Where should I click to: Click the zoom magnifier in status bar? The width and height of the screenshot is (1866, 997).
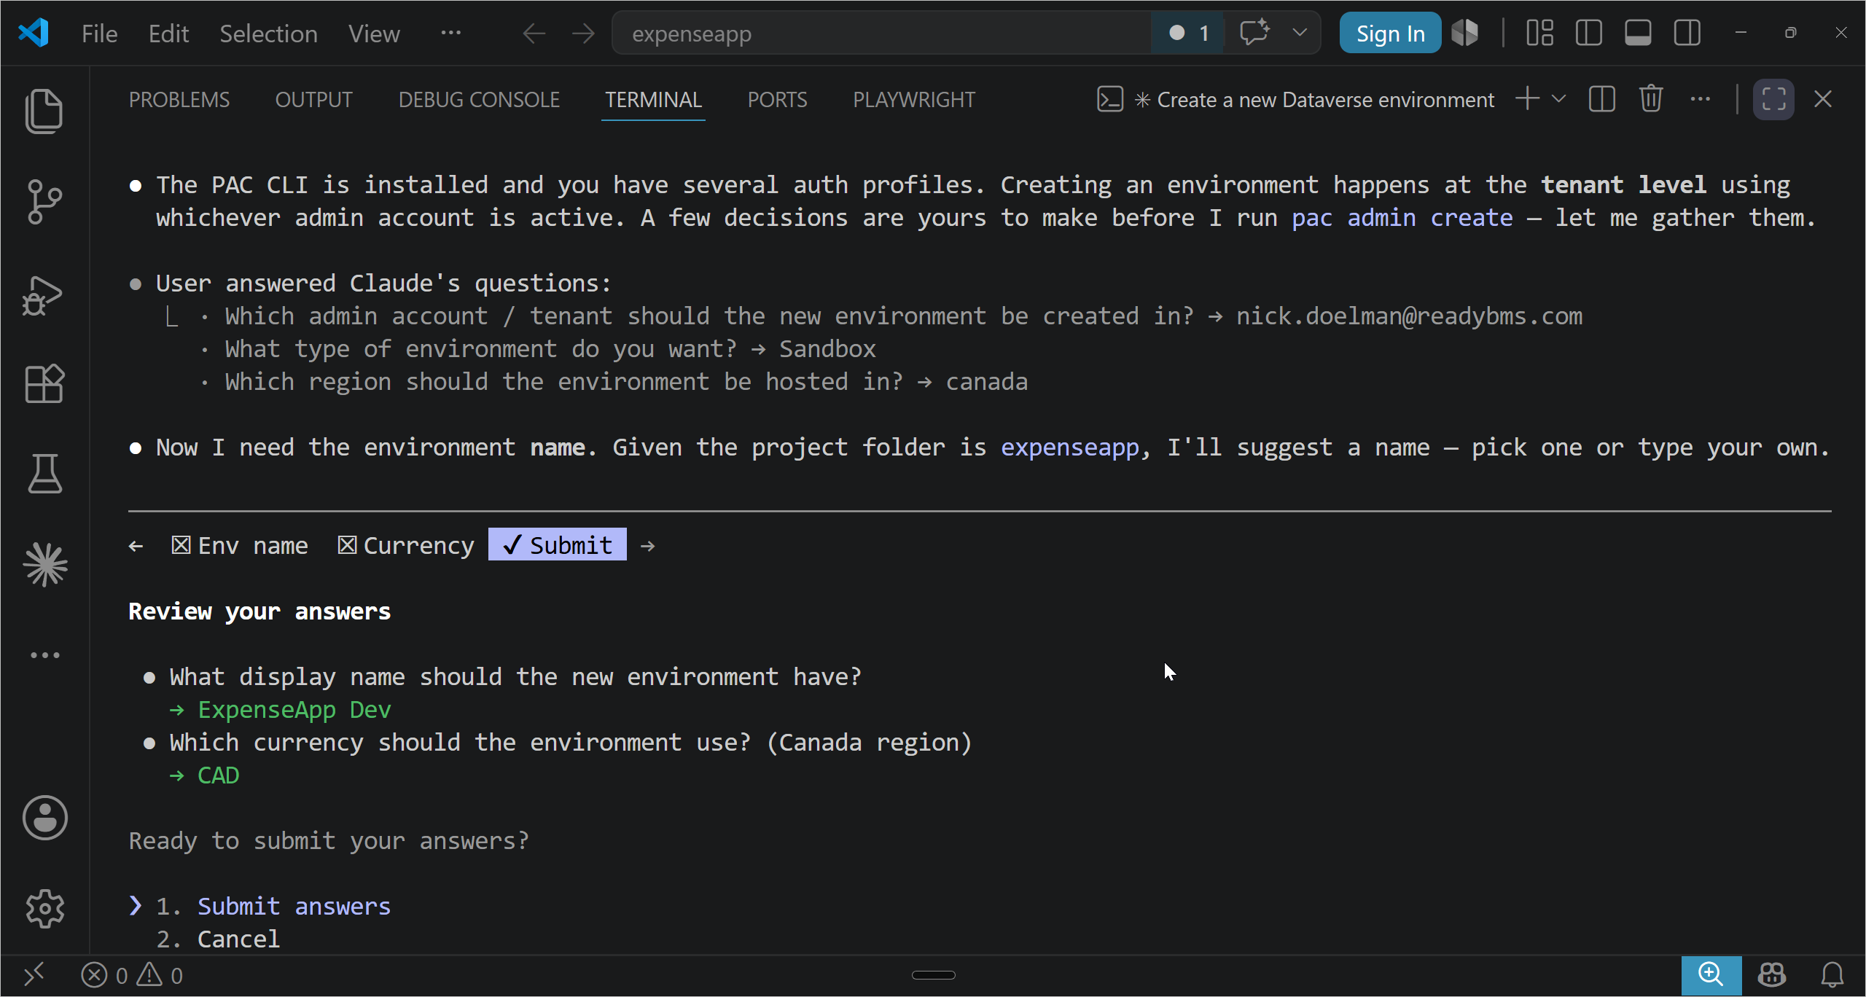[x=1711, y=975]
